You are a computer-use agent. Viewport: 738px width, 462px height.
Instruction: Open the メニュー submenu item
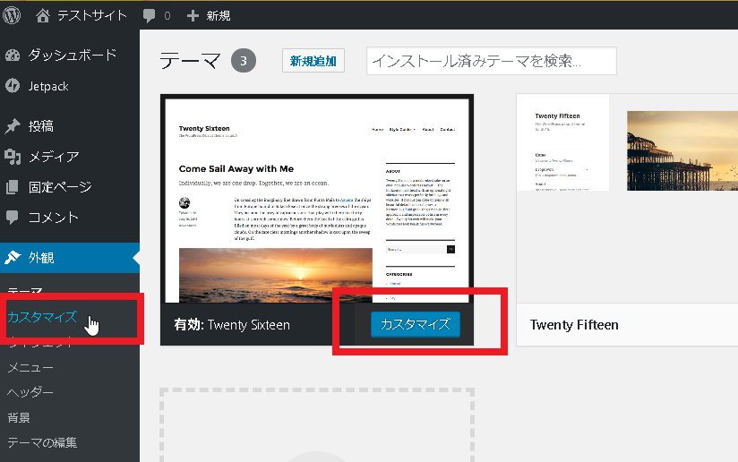[30, 367]
